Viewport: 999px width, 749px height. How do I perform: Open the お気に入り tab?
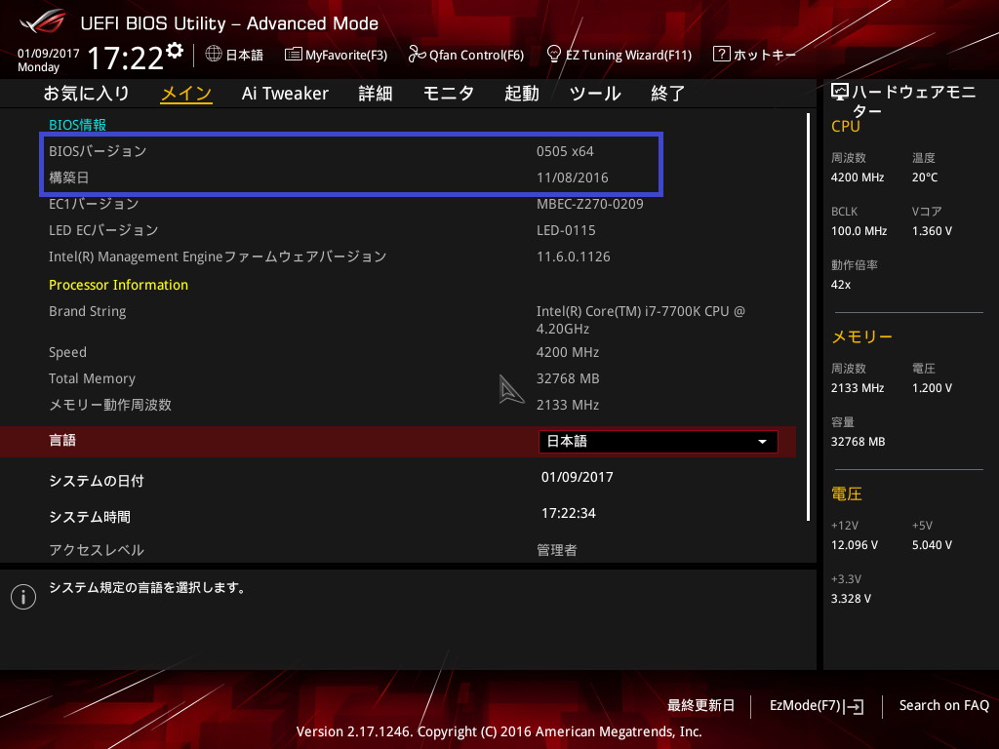pyautogui.click(x=86, y=94)
